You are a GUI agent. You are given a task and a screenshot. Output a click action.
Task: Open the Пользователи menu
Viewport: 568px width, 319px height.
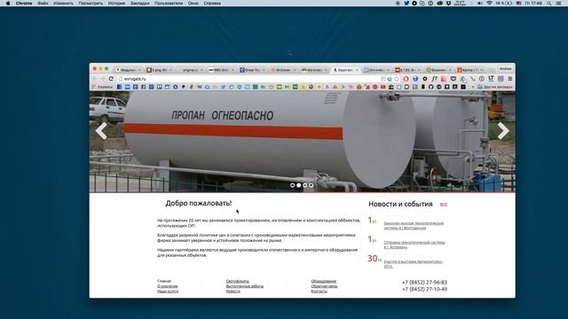tap(169, 4)
